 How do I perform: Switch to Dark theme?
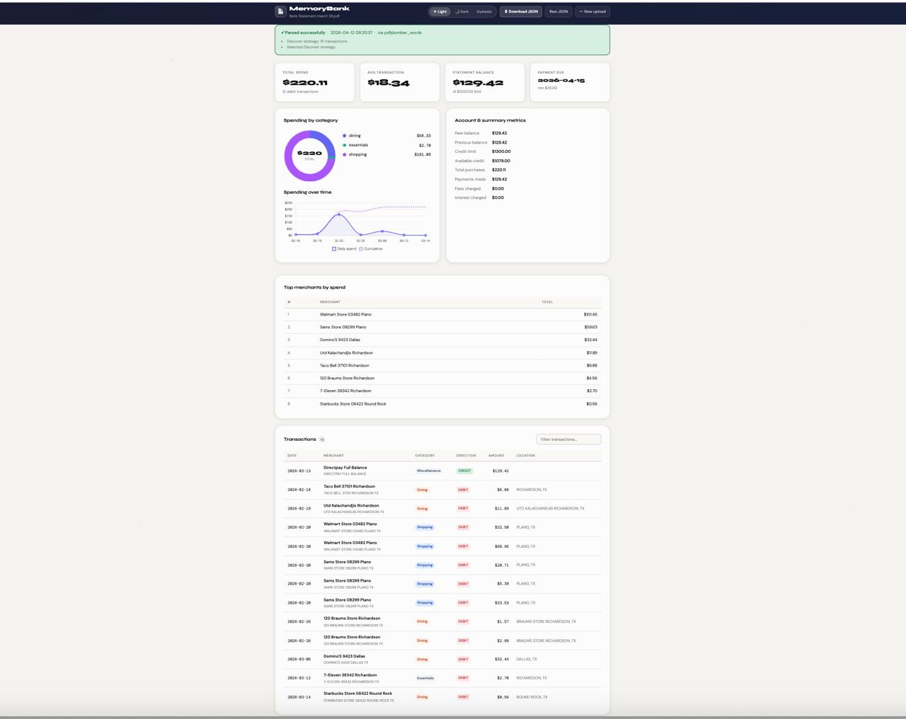[x=461, y=11]
